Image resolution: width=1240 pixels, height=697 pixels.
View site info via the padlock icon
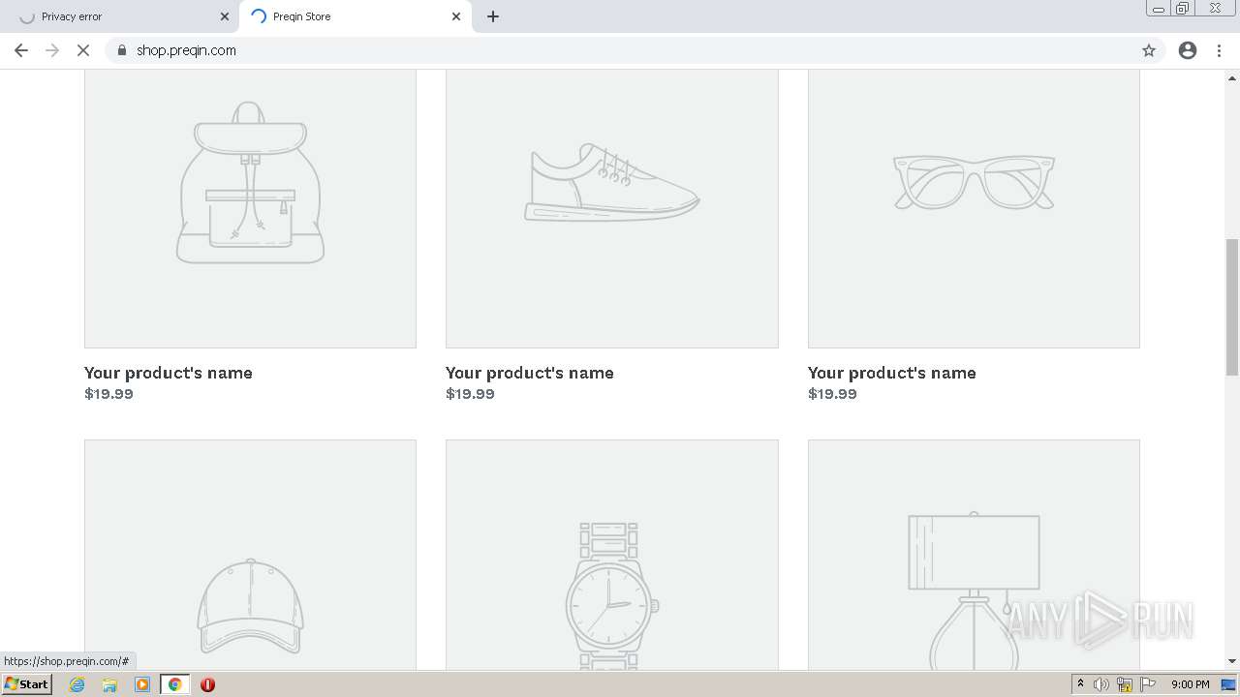(121, 50)
